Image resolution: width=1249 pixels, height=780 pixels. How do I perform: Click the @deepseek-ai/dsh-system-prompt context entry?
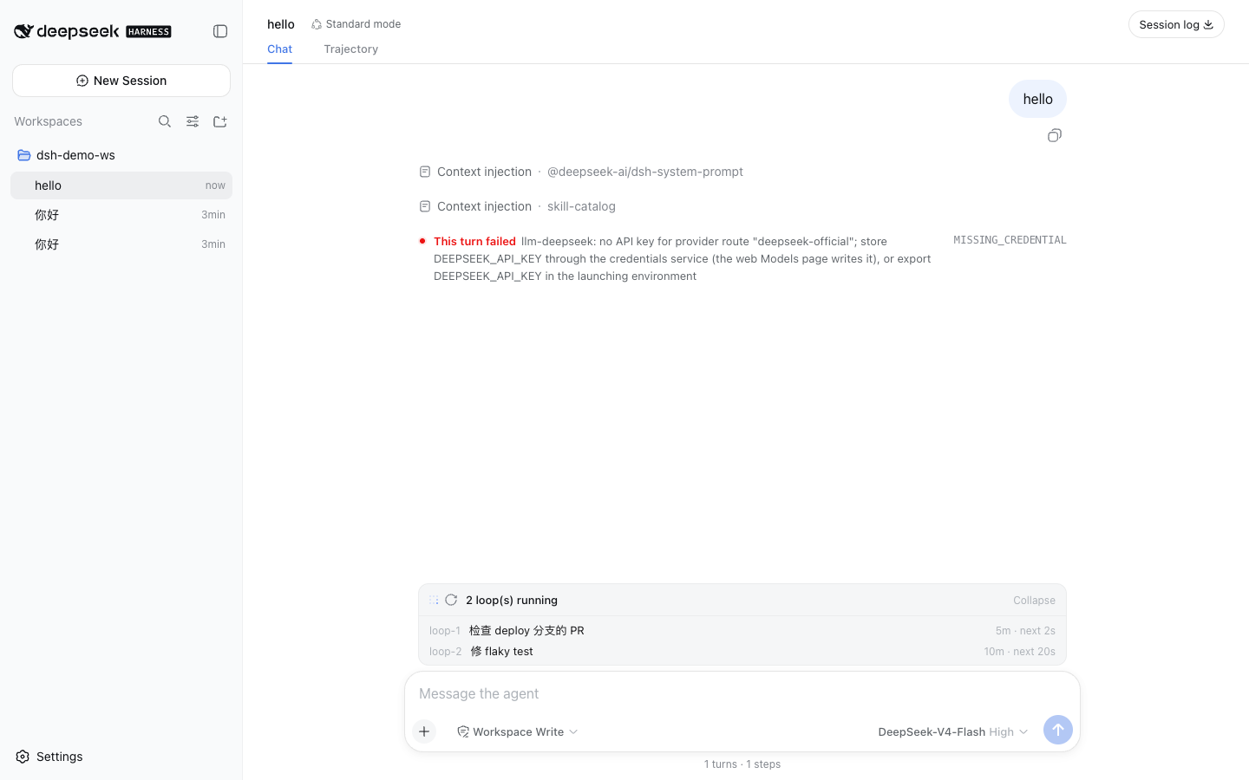click(x=645, y=172)
